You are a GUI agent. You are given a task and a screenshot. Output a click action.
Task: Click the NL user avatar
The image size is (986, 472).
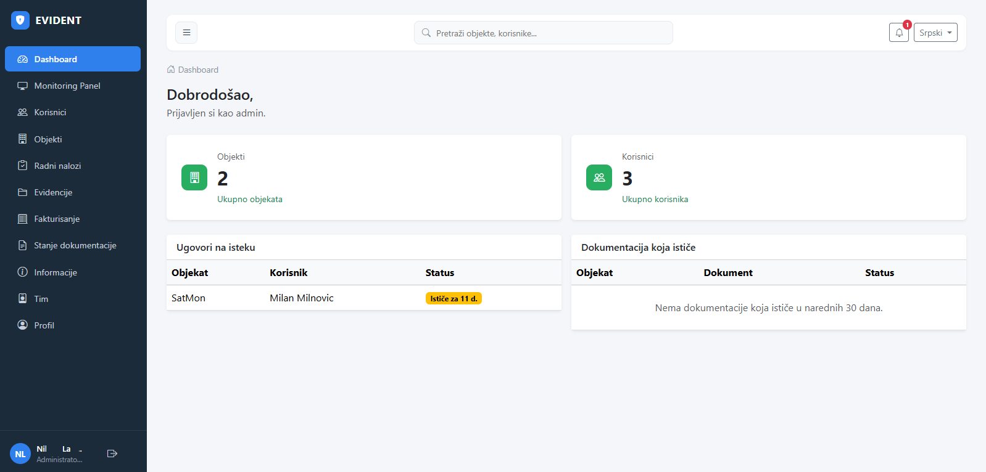pyautogui.click(x=20, y=454)
